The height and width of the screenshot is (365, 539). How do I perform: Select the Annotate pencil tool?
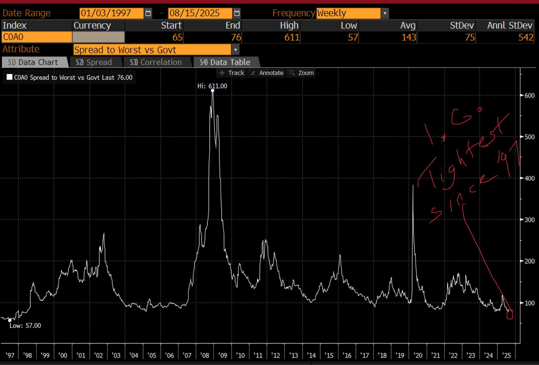click(x=267, y=73)
